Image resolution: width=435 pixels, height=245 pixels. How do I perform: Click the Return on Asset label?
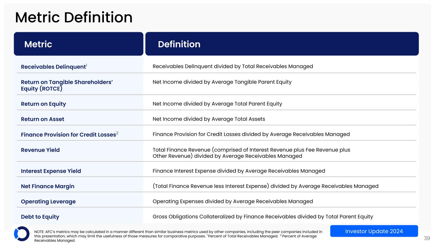(x=42, y=119)
